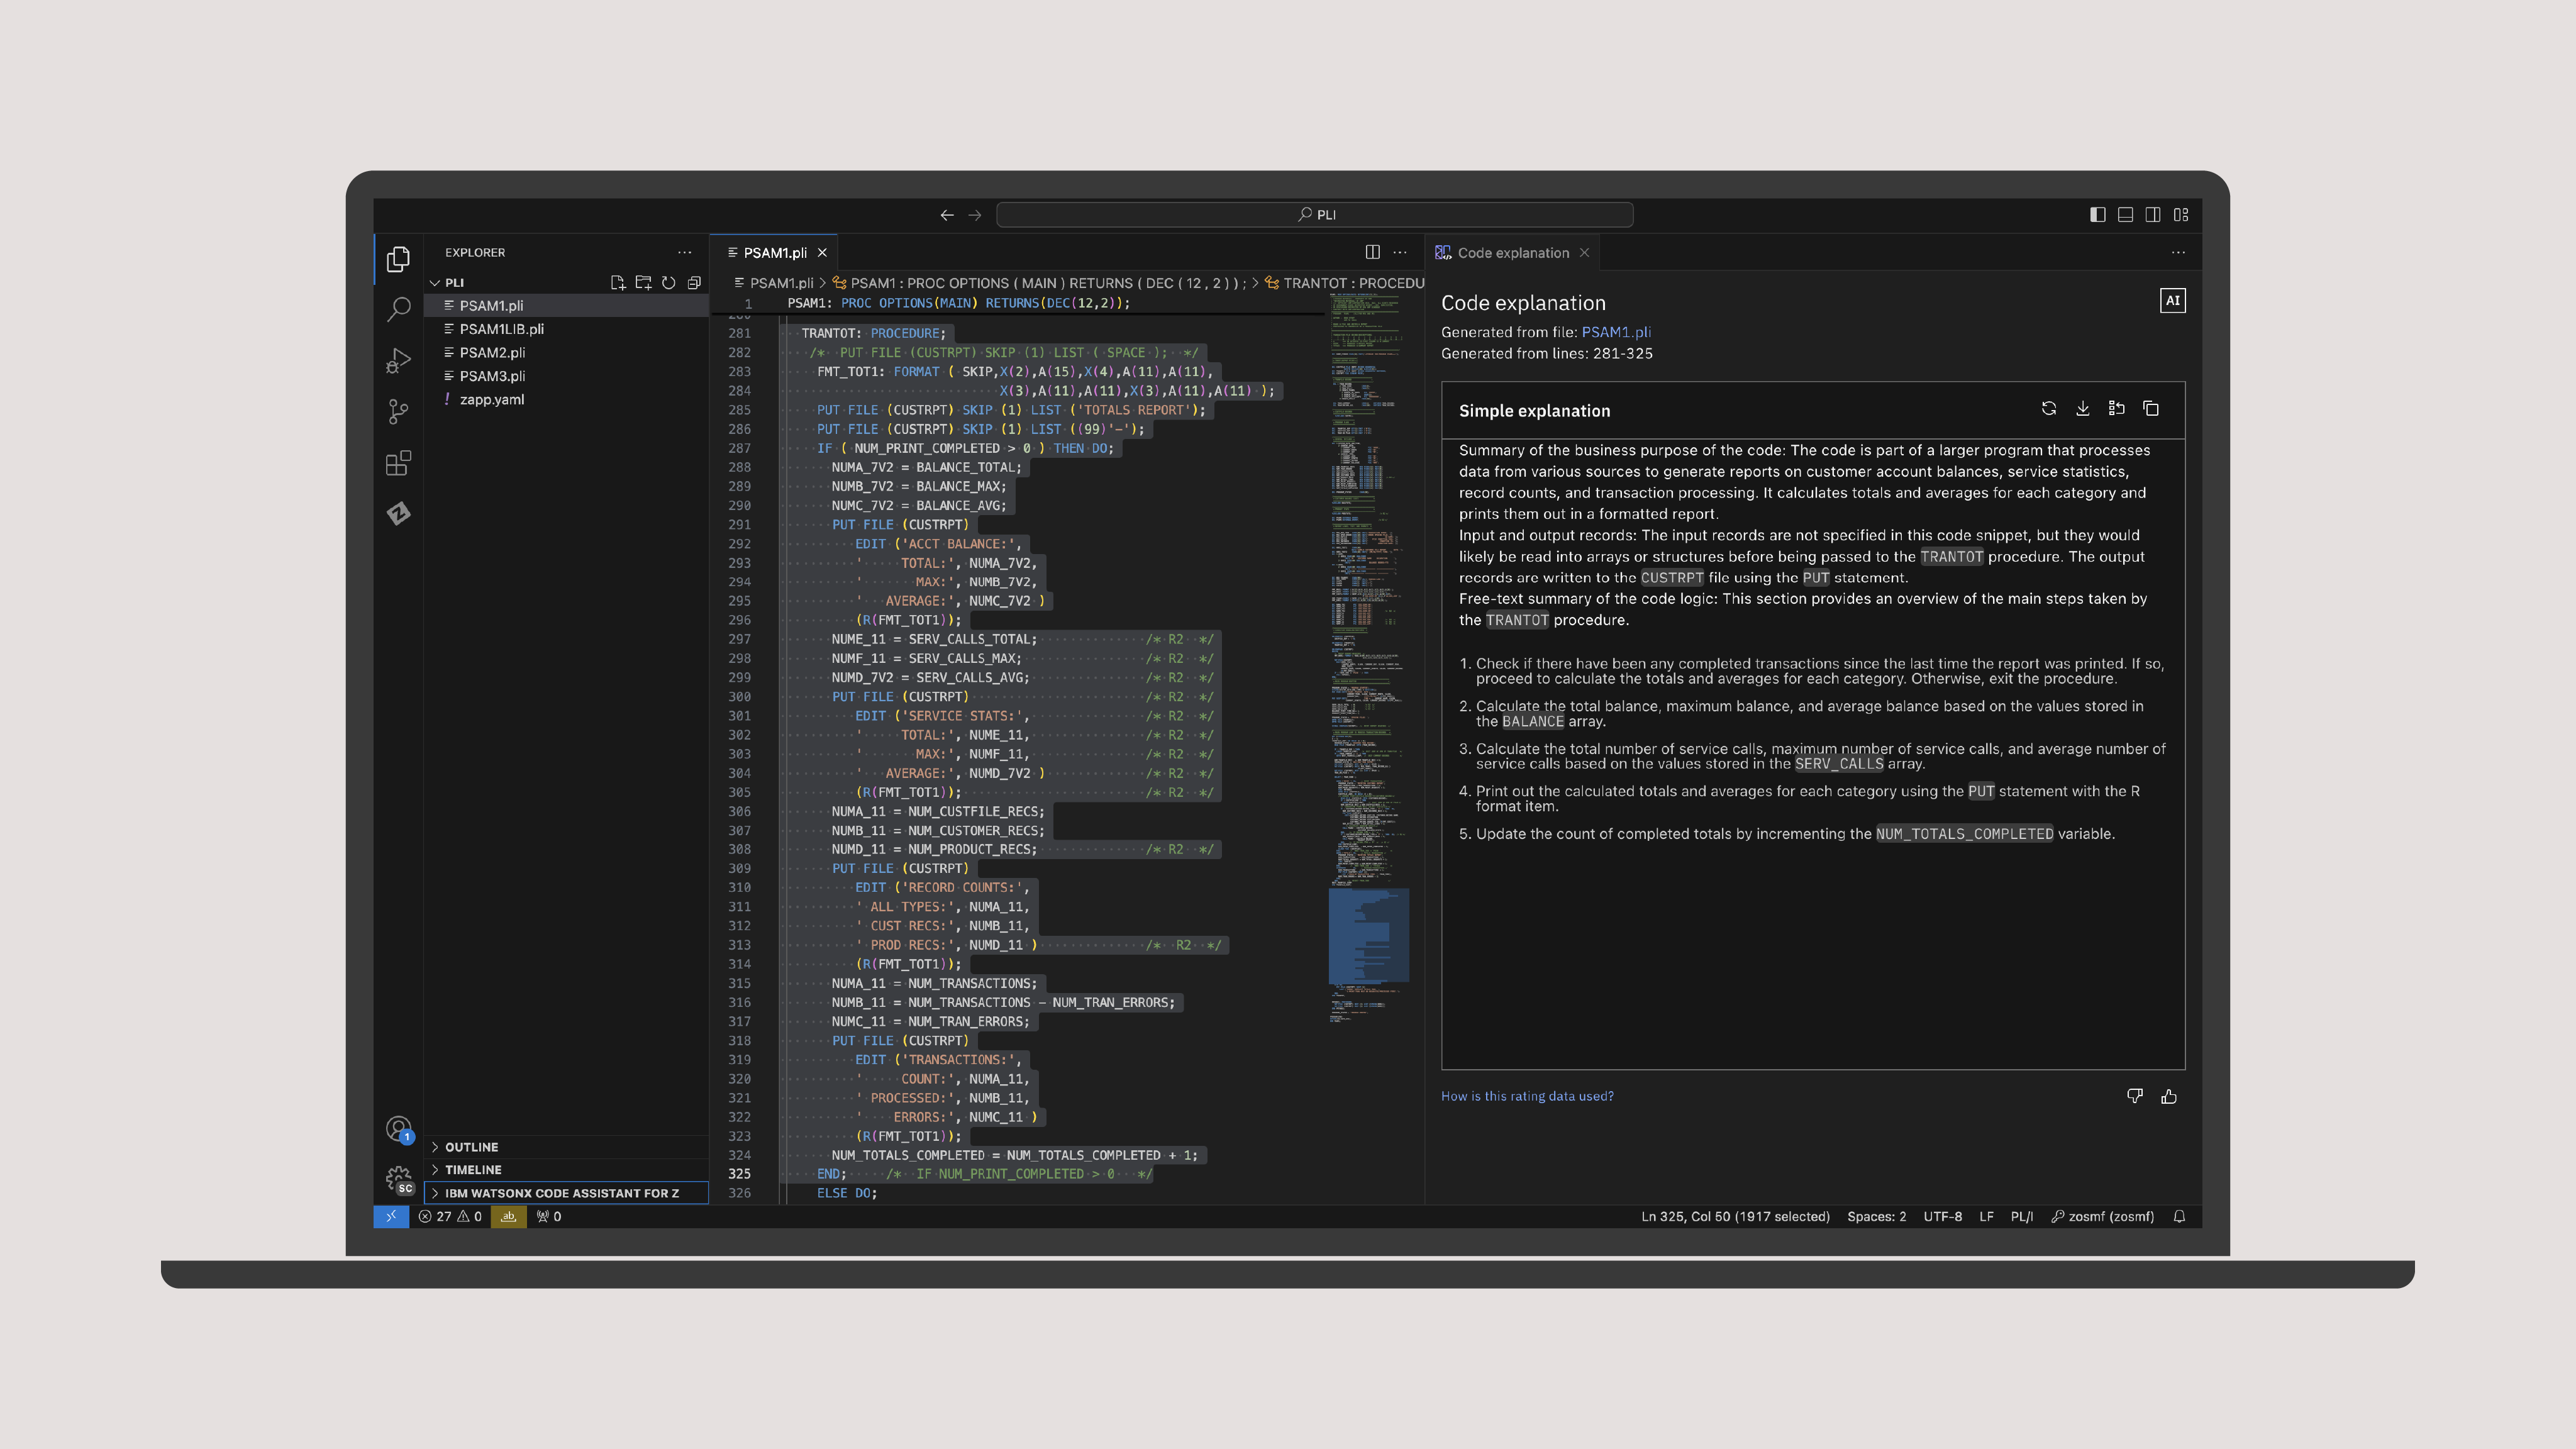The height and width of the screenshot is (1449, 2576).
Task: Open 'How is this rating data used?' link
Action: [x=1527, y=1096]
